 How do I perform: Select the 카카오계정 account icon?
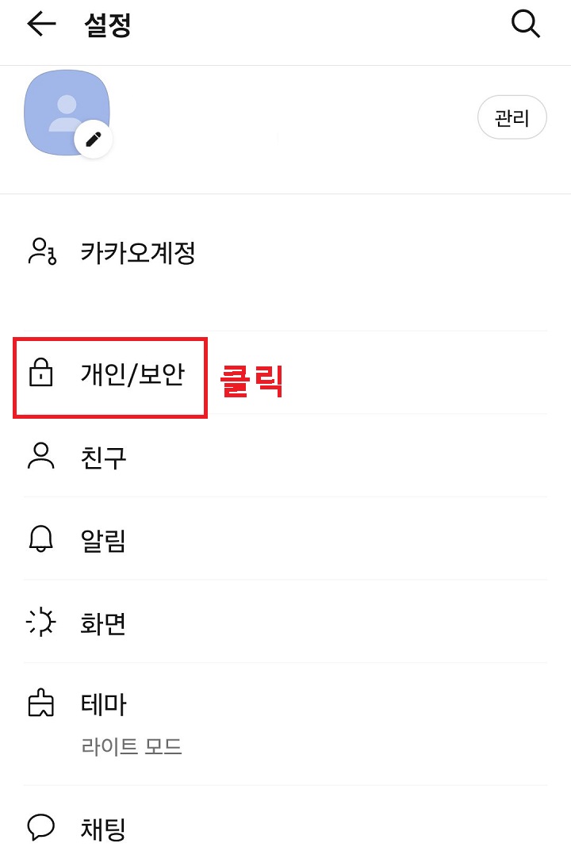(x=40, y=254)
